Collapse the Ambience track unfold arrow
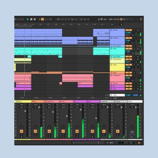 tap(111, 75)
